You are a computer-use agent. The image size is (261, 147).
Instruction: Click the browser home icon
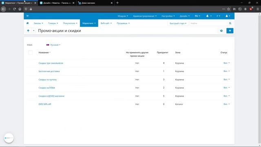20,9
